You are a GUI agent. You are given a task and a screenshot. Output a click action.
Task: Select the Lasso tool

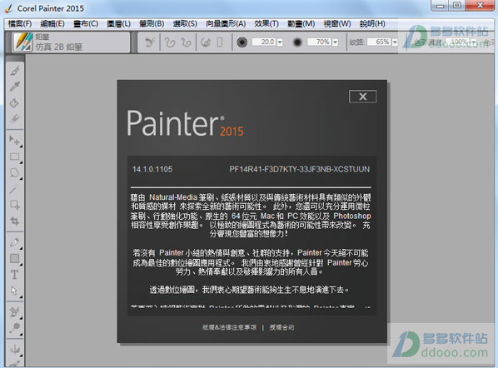pyautogui.click(x=15, y=173)
